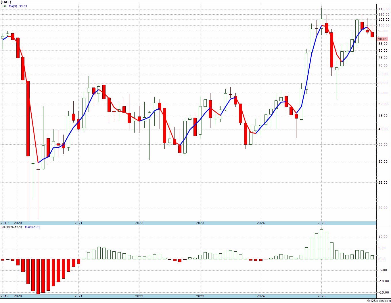The width and height of the screenshot is (391, 303).
Task: Click 2021 on the price chart time axis
Action: point(78,223)
